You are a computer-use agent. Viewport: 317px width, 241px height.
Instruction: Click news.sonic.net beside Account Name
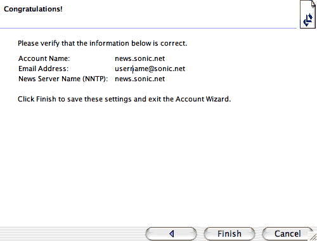(x=139, y=58)
